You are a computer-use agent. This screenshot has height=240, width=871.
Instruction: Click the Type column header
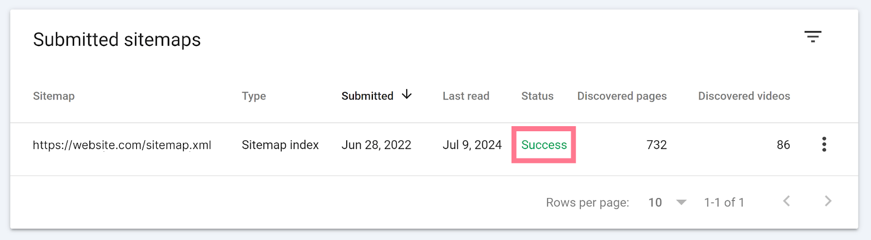coord(254,96)
